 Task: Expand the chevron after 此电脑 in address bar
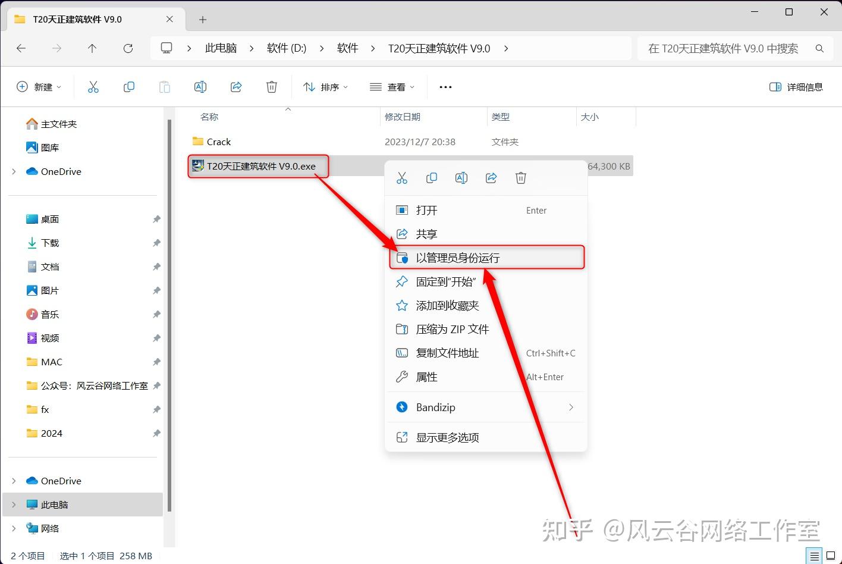coord(252,48)
